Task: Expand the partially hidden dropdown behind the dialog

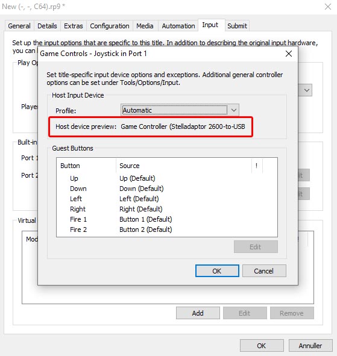Action: pyautogui.click(x=306, y=90)
